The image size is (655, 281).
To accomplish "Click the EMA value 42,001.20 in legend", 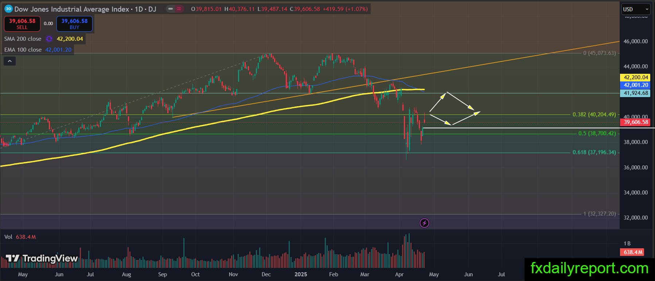I will (x=58, y=50).
